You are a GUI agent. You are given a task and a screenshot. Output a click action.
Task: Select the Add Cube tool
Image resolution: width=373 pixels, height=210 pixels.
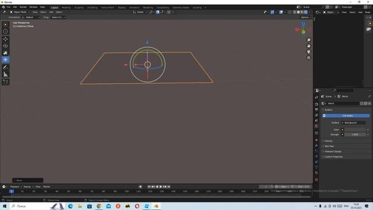(5, 82)
